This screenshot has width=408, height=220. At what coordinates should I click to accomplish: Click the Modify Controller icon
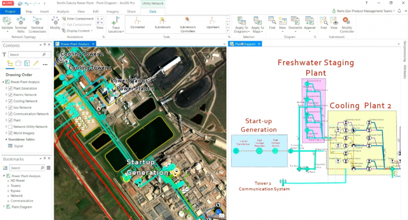click(x=347, y=24)
